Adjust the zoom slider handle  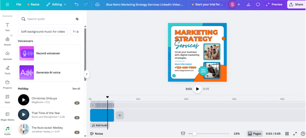click(194, 134)
